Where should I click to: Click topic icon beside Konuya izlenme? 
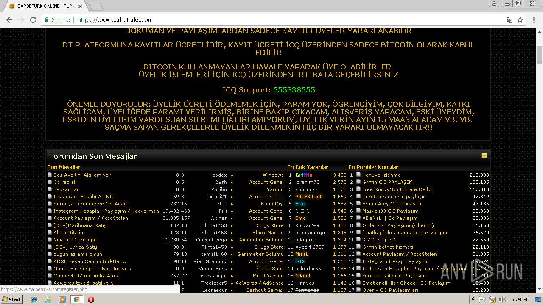pyautogui.click(x=358, y=175)
